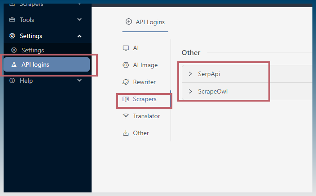Expand the ScrapeOwl row chevron

pos(190,91)
